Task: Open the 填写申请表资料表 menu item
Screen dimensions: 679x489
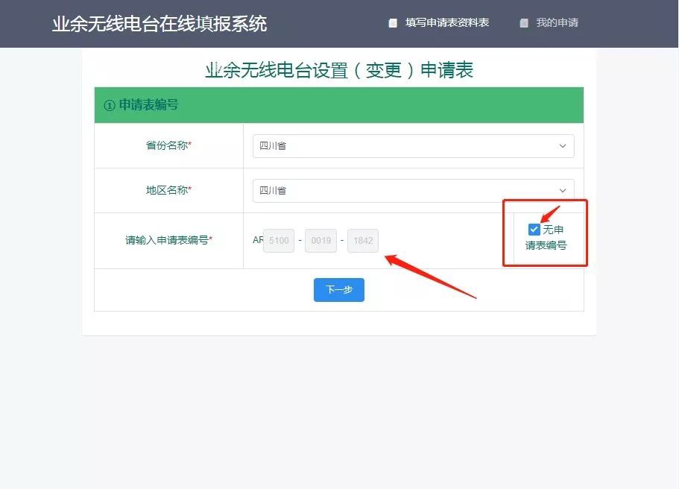Action: 446,23
